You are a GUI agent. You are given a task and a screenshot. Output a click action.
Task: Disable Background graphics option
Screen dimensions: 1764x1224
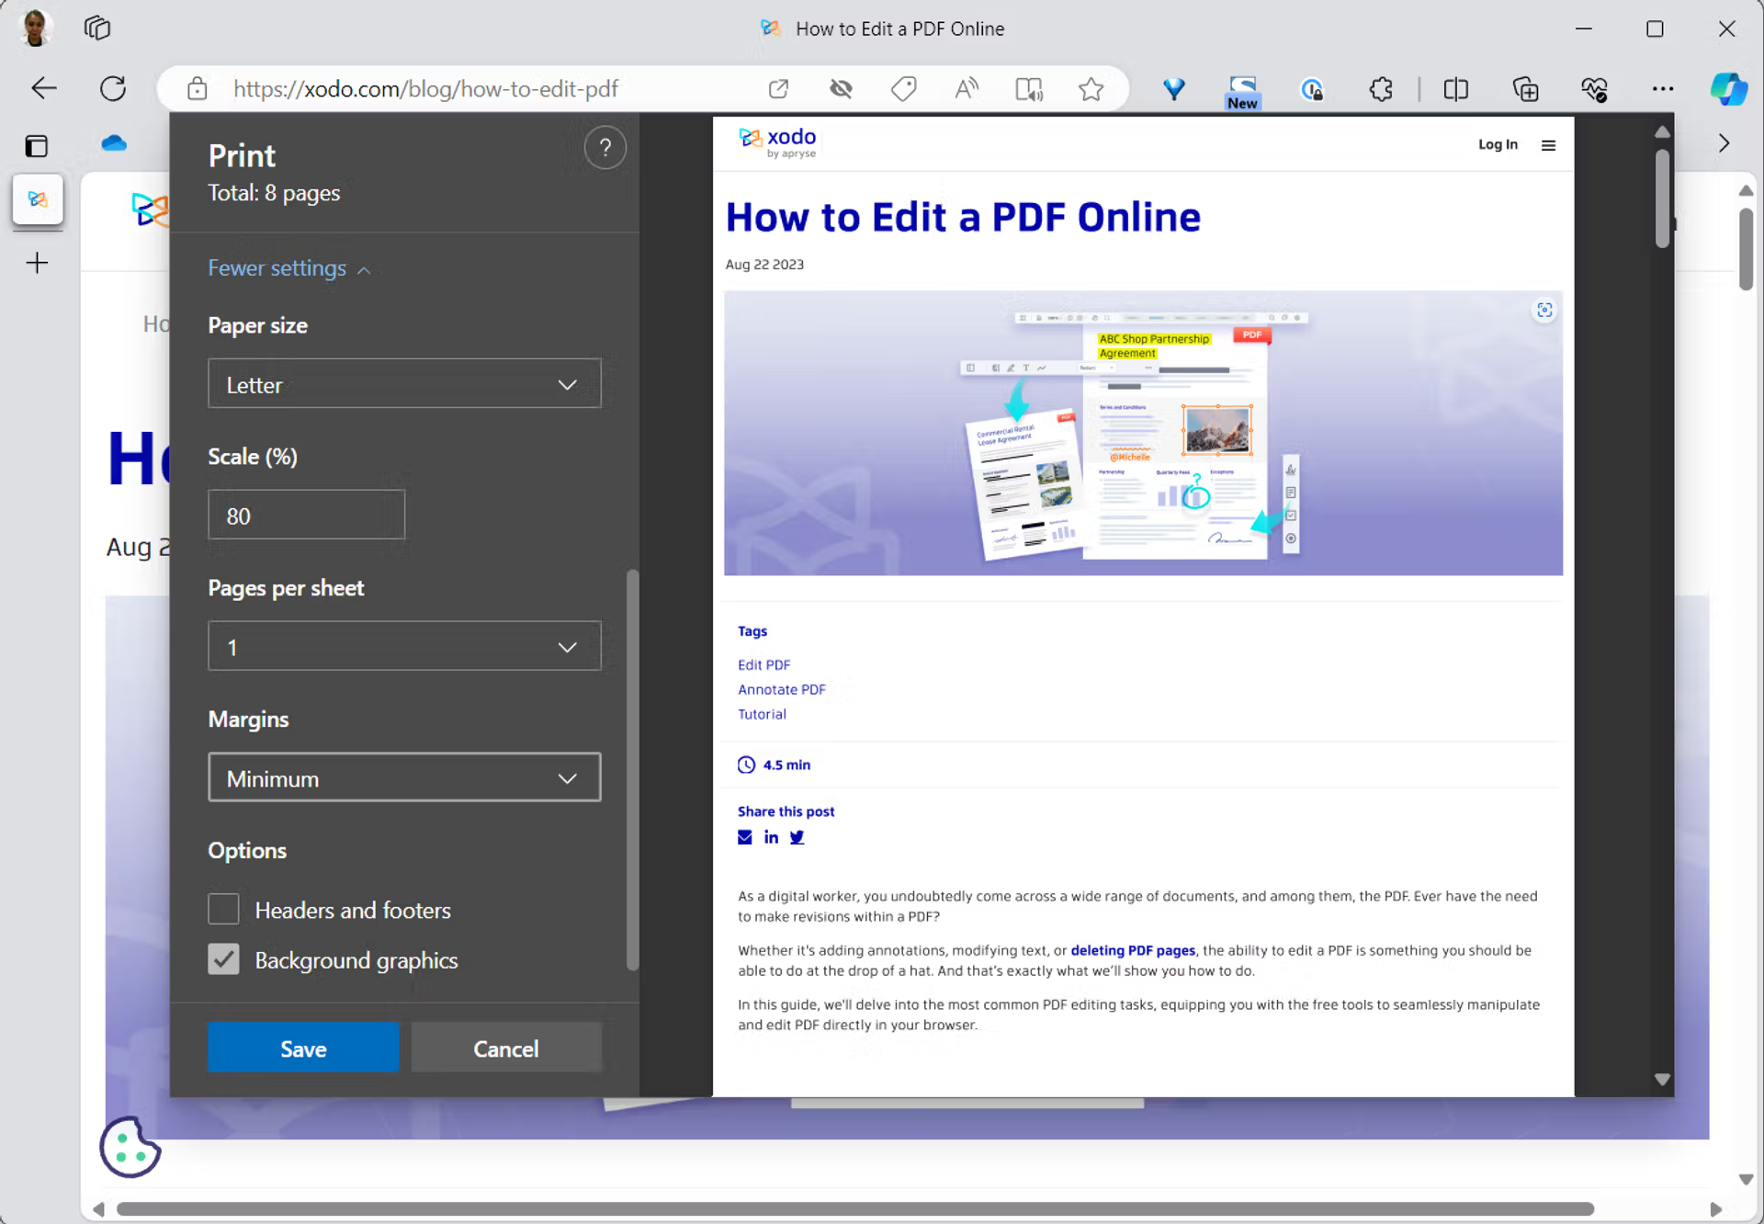[x=223, y=959]
